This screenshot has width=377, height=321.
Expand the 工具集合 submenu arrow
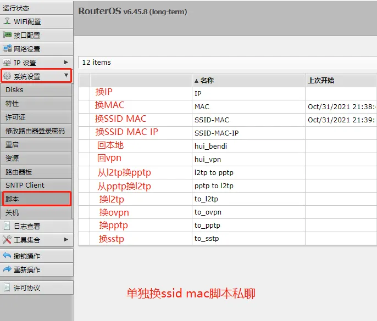click(x=66, y=239)
